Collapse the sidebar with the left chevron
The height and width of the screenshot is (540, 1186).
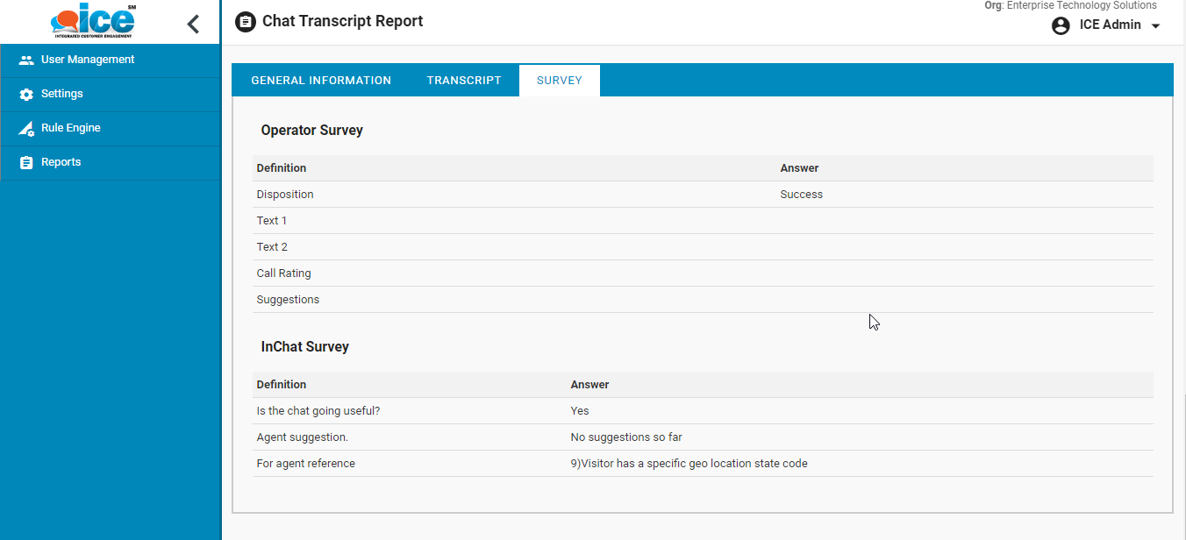click(x=194, y=25)
